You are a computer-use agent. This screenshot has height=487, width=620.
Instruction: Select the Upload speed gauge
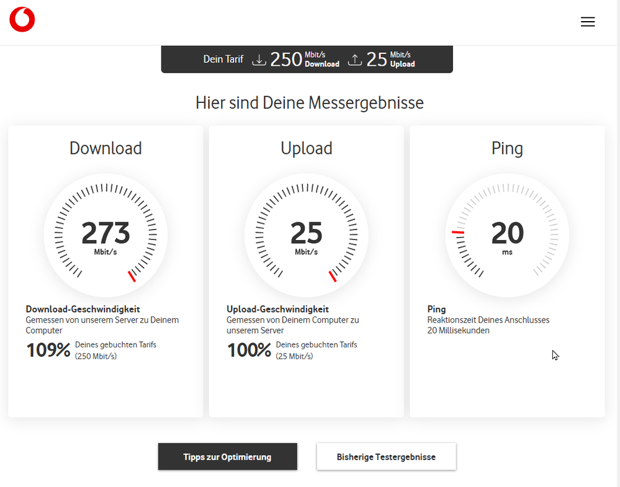(306, 235)
